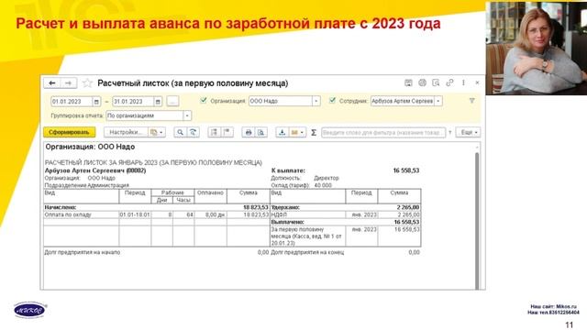Viewport: 587px width, 330px height.
Task: Click Долг предприятия на конец line
Action: pyautogui.click(x=345, y=253)
